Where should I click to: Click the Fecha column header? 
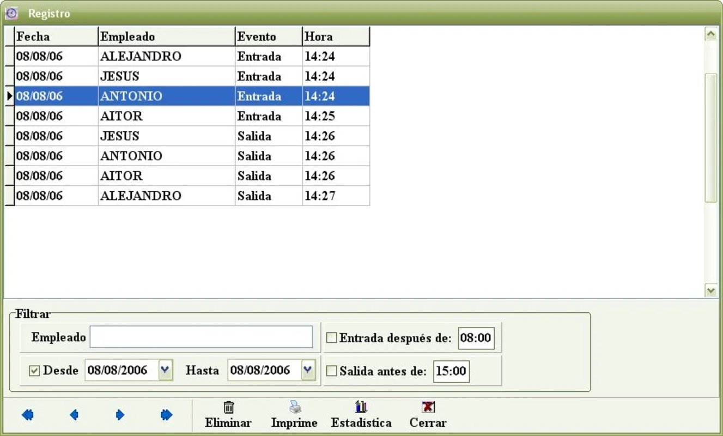coord(56,37)
